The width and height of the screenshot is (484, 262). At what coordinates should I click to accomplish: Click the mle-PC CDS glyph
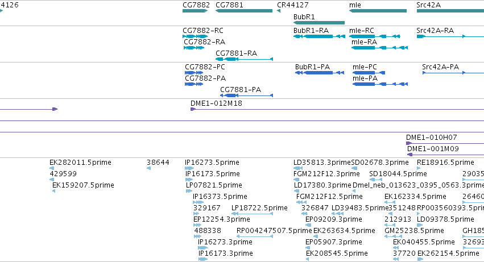click(369, 73)
